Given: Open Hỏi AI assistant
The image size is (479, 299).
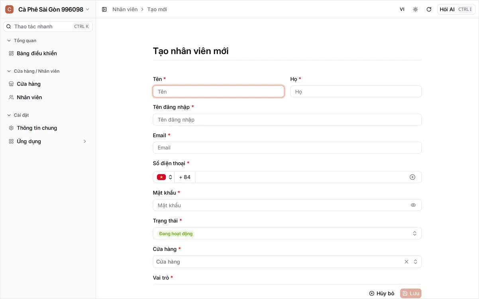Looking at the screenshot, I should [456, 9].
